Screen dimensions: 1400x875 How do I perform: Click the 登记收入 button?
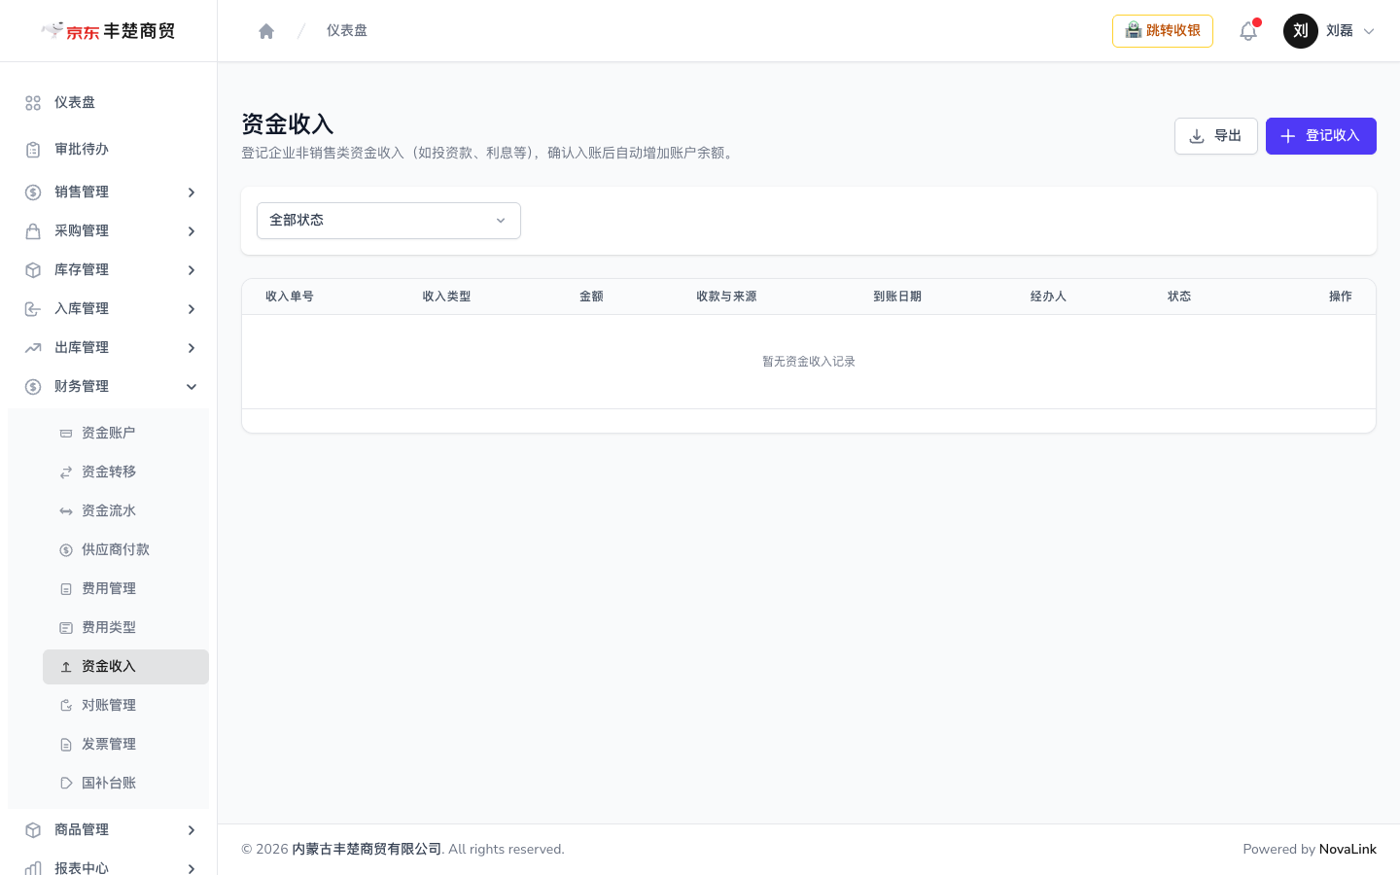(x=1321, y=136)
